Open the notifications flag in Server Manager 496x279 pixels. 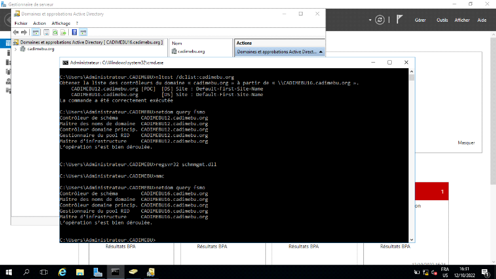point(400,20)
